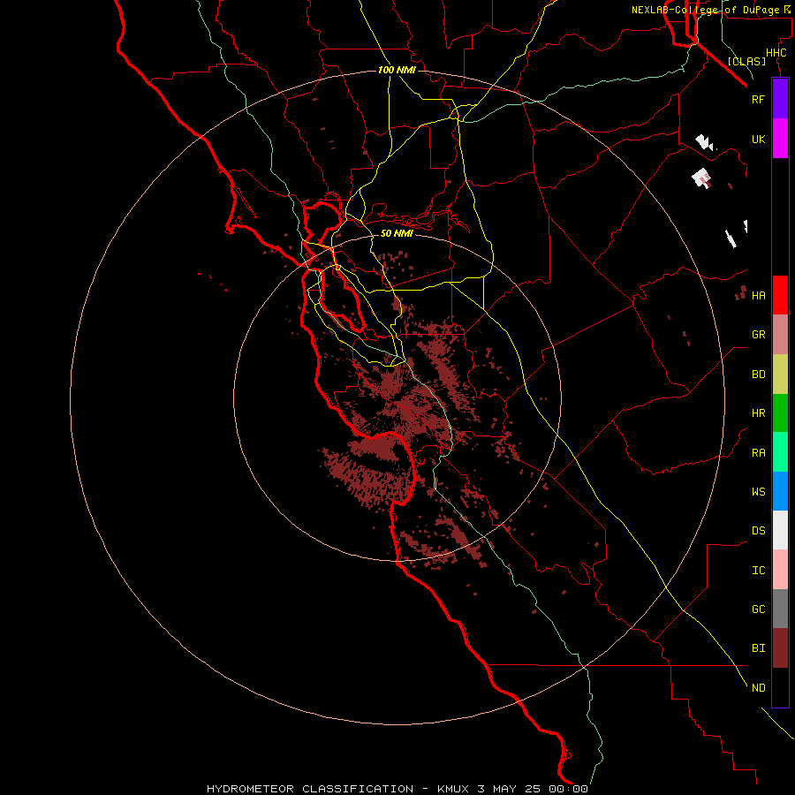Viewport: 795px width, 795px height.
Task: Pick the mint green RA legend swatch
Action: pos(780,452)
